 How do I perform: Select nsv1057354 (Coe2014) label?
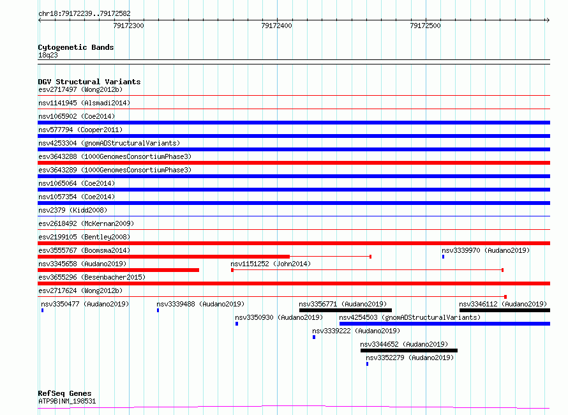(77, 197)
